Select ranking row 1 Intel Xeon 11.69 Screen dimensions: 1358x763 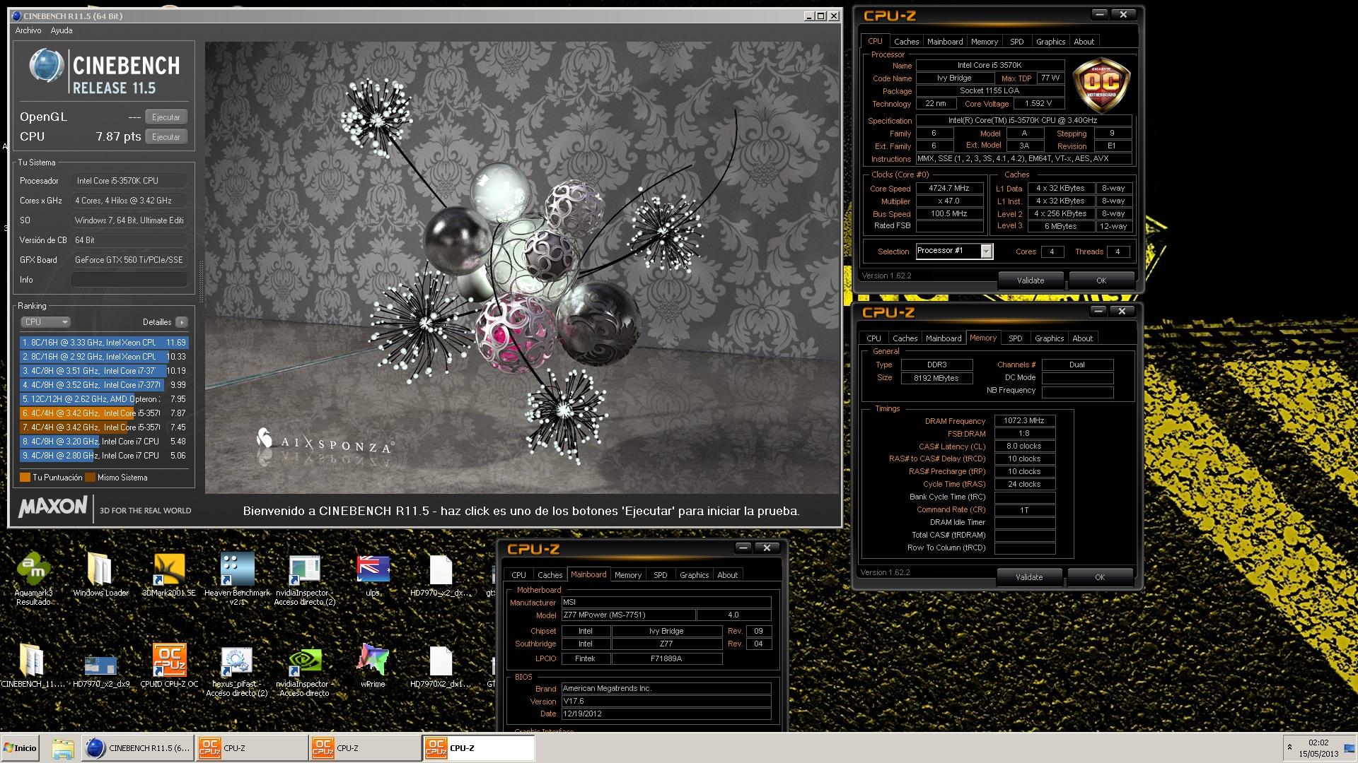click(x=104, y=343)
